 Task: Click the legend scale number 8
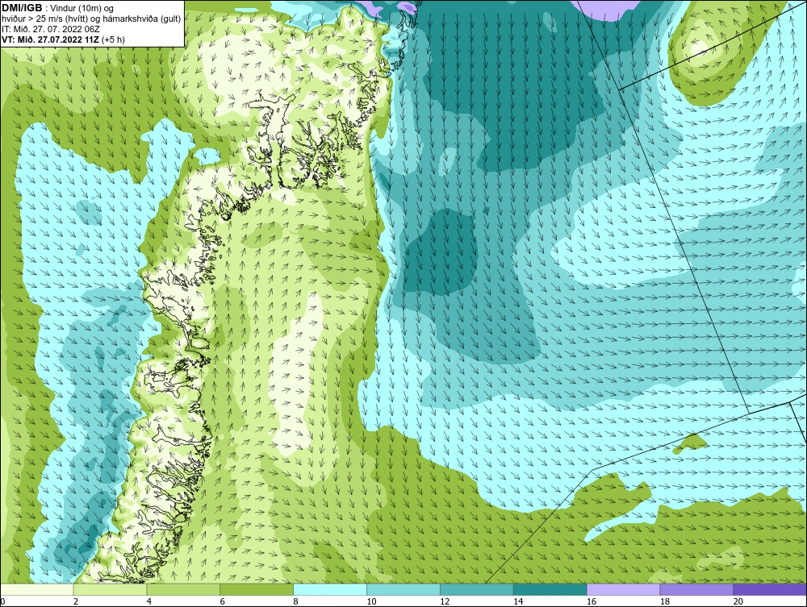point(295,601)
